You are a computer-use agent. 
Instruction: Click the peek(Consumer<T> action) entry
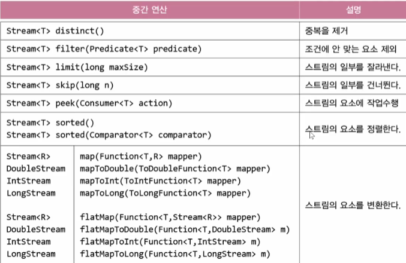click(x=114, y=103)
